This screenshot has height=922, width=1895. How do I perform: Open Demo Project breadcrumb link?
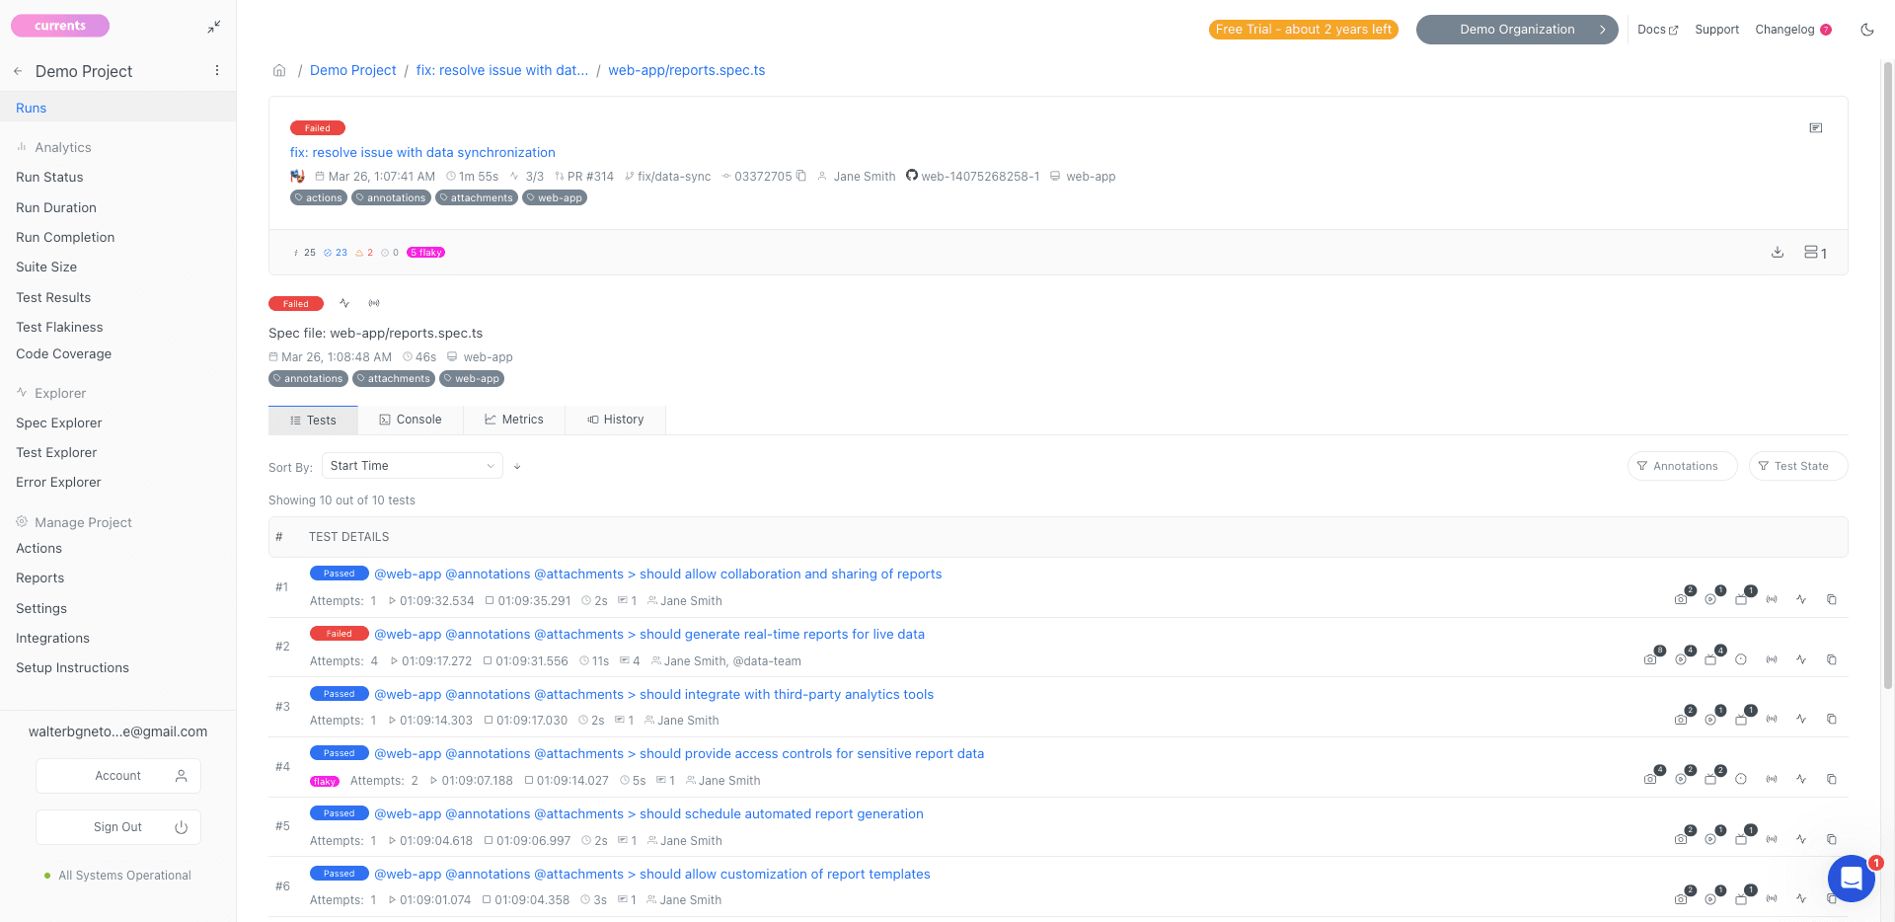coord(353,70)
